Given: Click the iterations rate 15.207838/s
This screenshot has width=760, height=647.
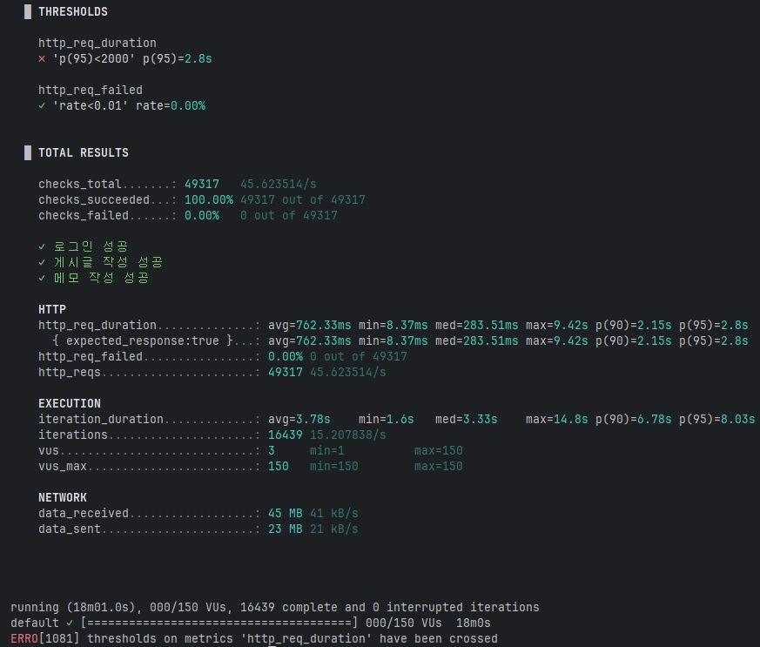Looking at the screenshot, I should click(348, 435).
